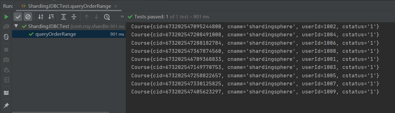Viewport: 395px width, 113px height.
Task: Toggle Show Passed checkmark filter
Action: [18, 17]
